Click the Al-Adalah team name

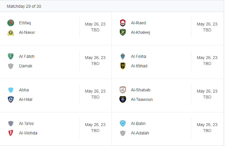click(x=140, y=133)
